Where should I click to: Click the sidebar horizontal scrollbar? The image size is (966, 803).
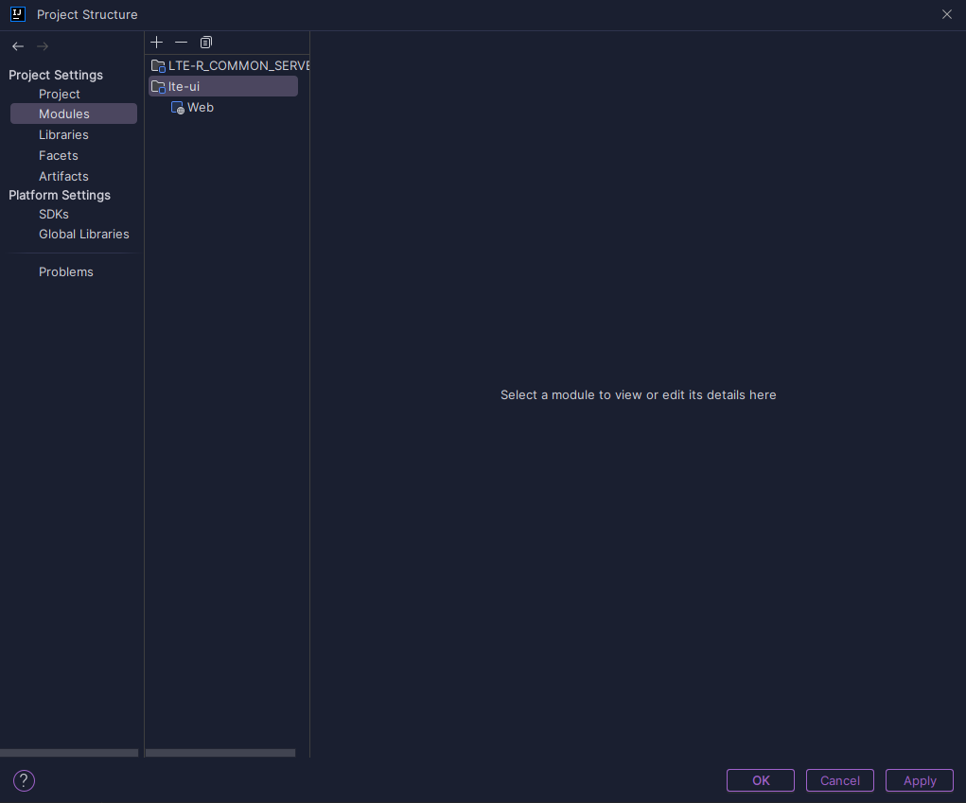pyautogui.click(x=69, y=753)
